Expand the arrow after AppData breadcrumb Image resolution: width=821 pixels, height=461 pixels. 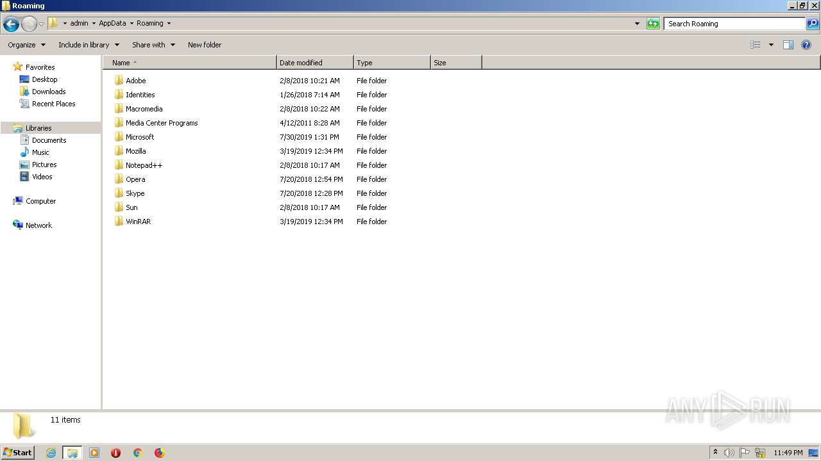pyautogui.click(x=131, y=24)
